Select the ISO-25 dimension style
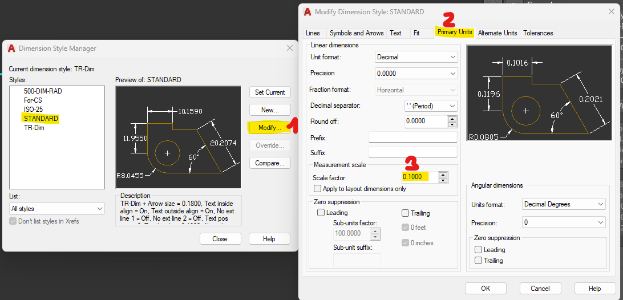Screen dimensions: 623x300 point(33,110)
